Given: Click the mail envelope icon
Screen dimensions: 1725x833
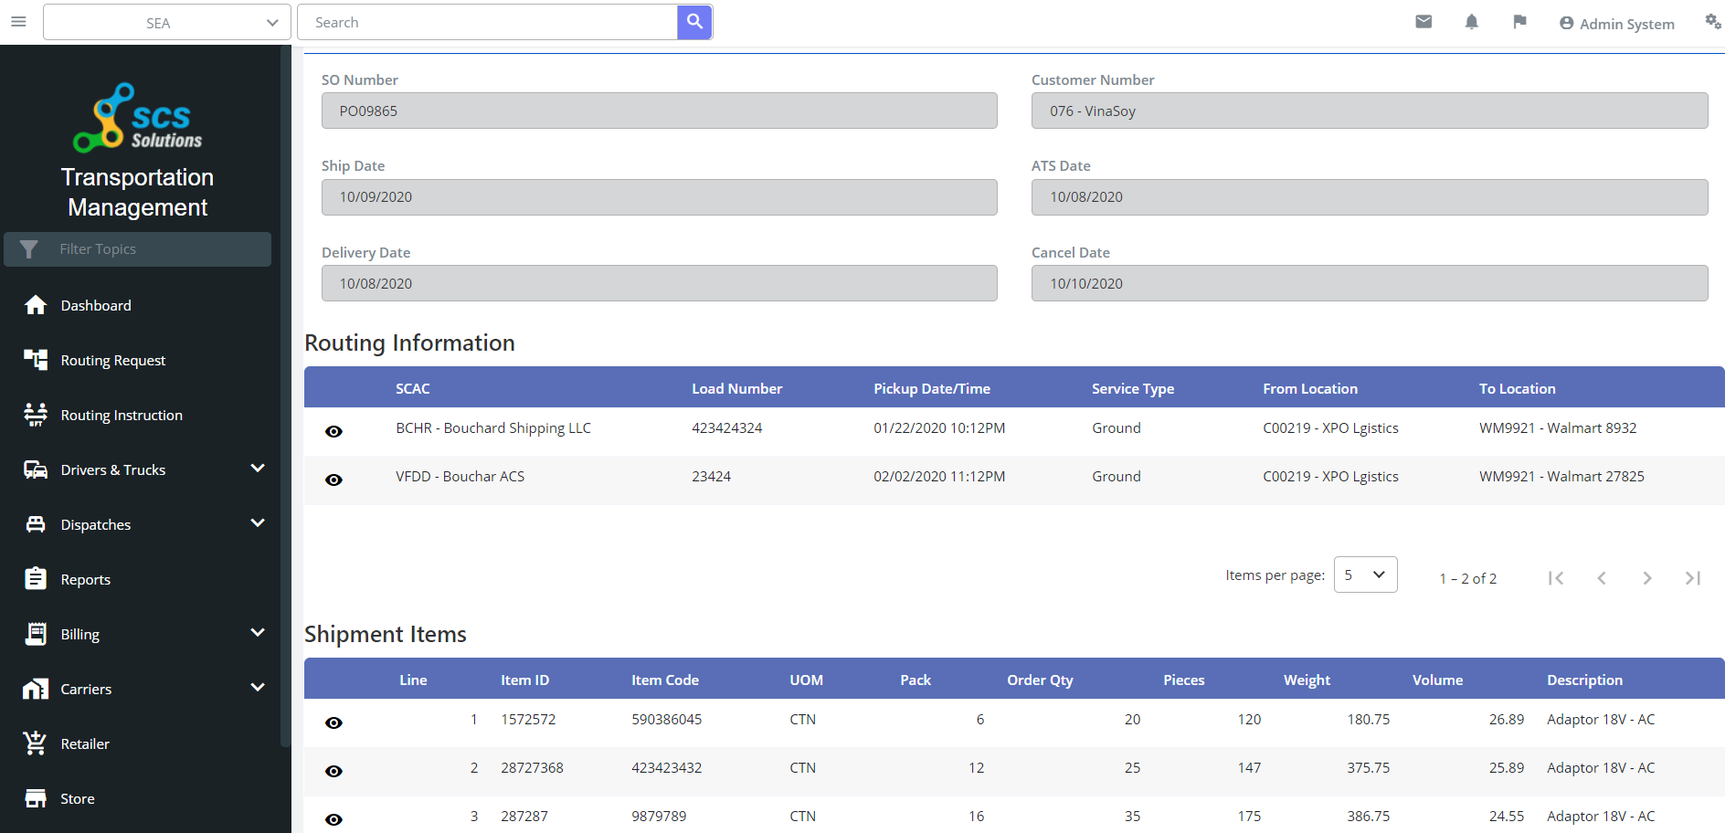Looking at the screenshot, I should click(x=1423, y=21).
